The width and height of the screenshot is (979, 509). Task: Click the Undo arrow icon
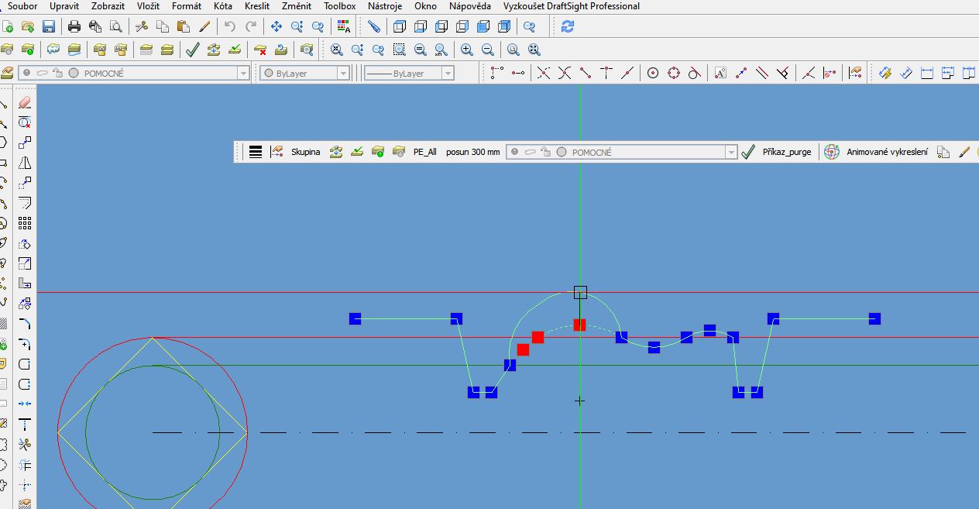pyautogui.click(x=229, y=26)
